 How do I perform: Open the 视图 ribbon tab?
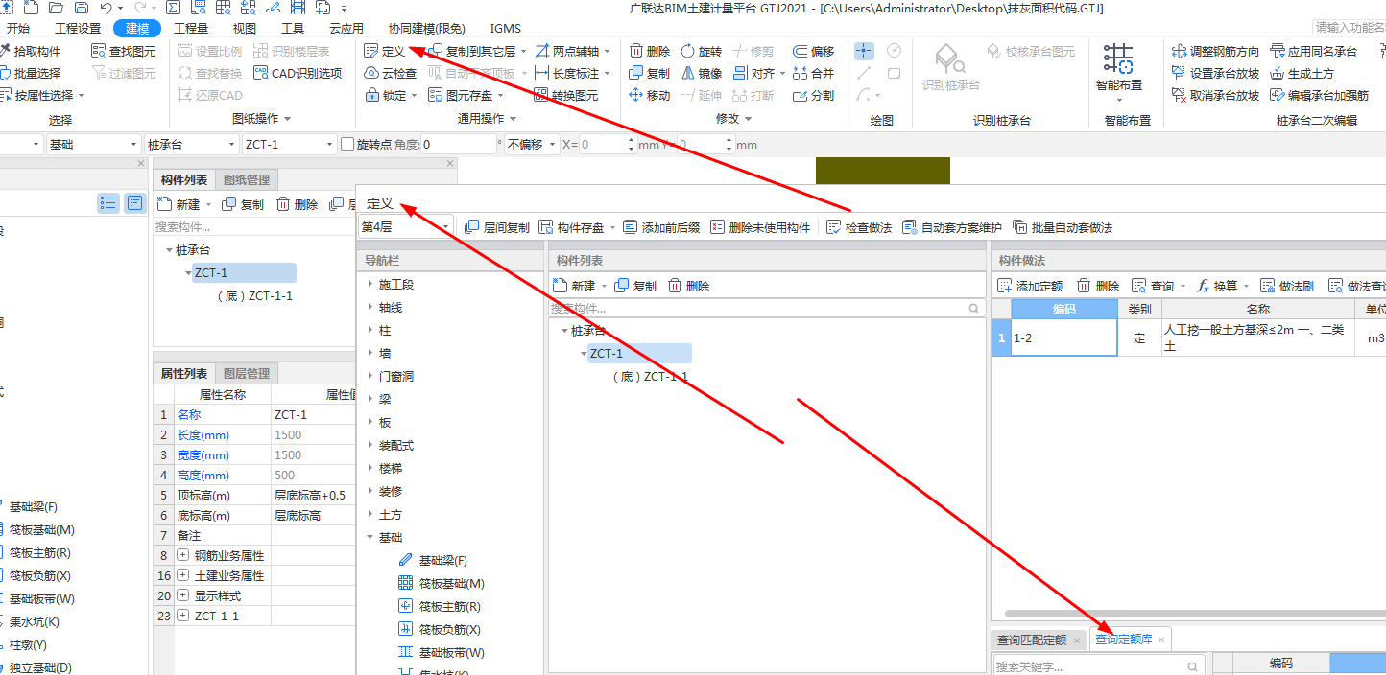[245, 29]
